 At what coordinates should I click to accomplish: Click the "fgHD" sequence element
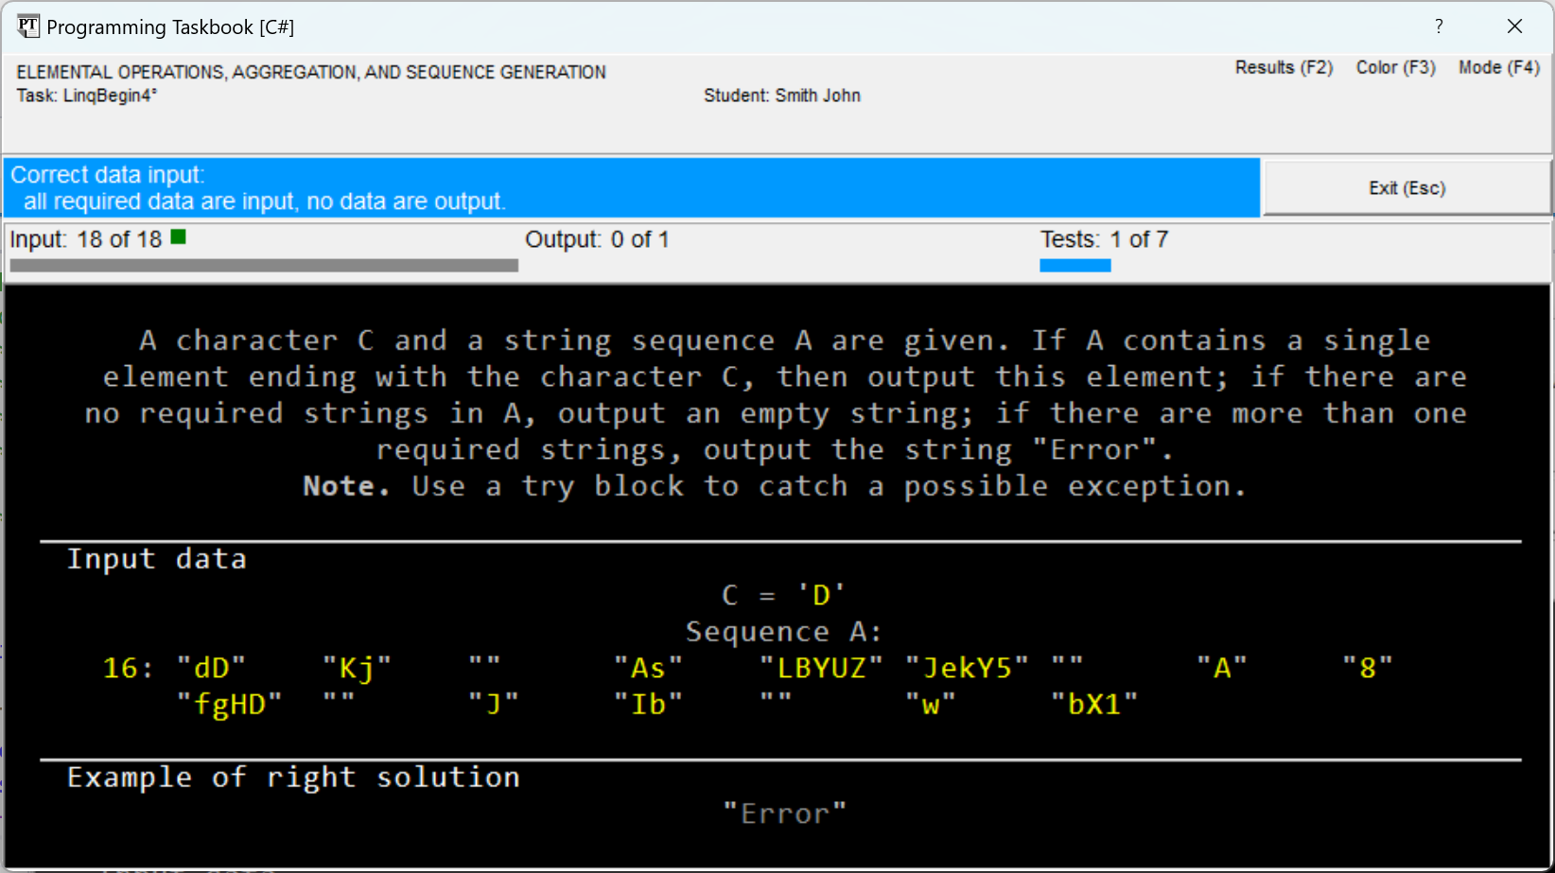[230, 705]
